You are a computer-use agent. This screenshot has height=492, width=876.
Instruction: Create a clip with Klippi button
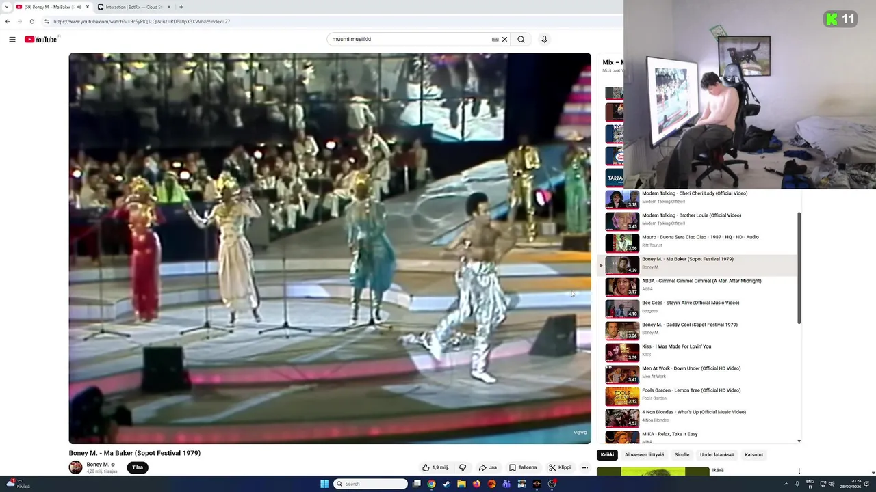point(560,467)
